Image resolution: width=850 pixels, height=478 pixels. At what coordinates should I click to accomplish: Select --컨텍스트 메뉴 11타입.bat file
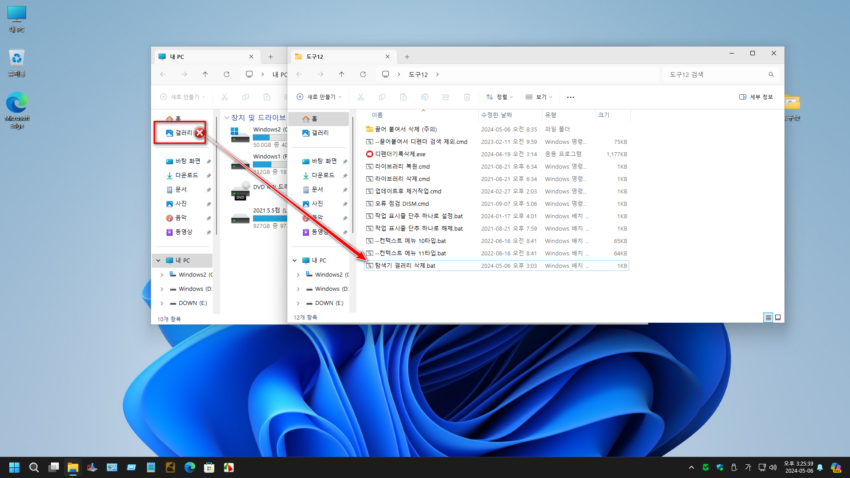pyautogui.click(x=497, y=253)
